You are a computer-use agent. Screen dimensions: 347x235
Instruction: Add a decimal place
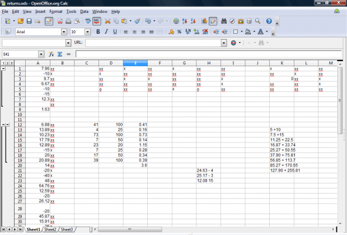tap(196, 32)
